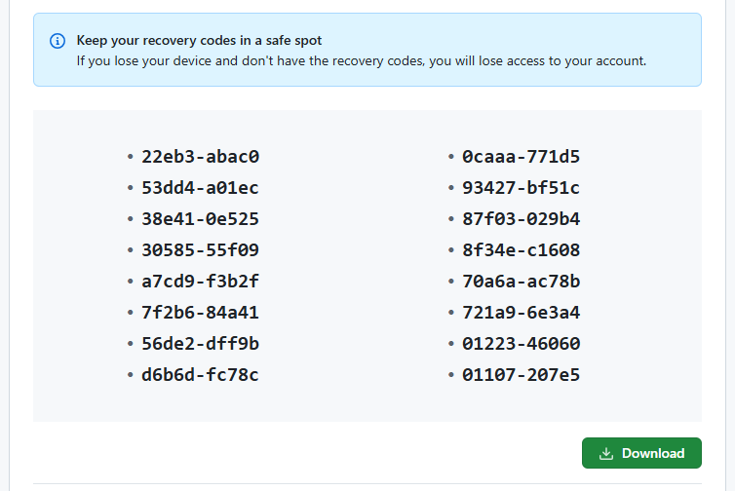
Task: Click the 'Keep your recovery codes' heading
Action: click(x=199, y=41)
